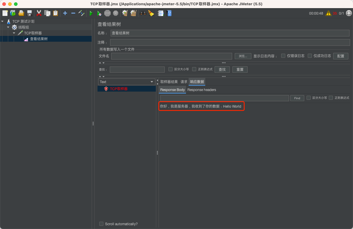
Task: Select the TCP取样器 result entry
Action: coord(117,88)
